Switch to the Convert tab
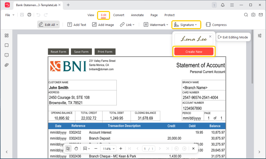 click(119, 15)
